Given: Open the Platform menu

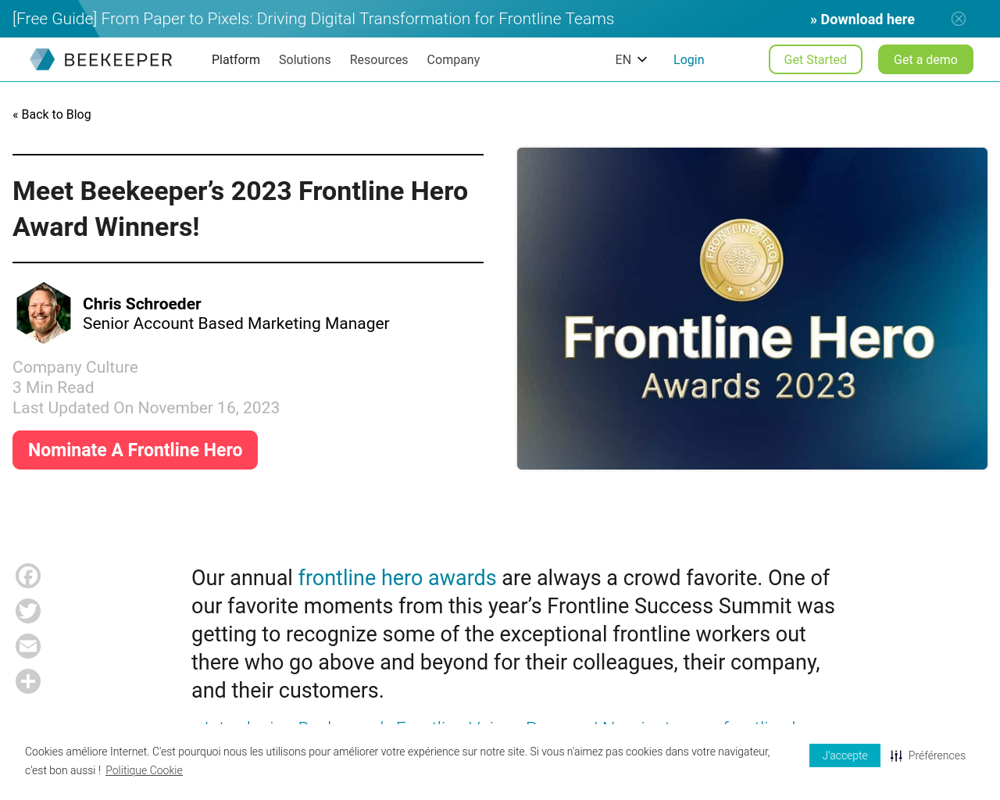Looking at the screenshot, I should click(236, 59).
